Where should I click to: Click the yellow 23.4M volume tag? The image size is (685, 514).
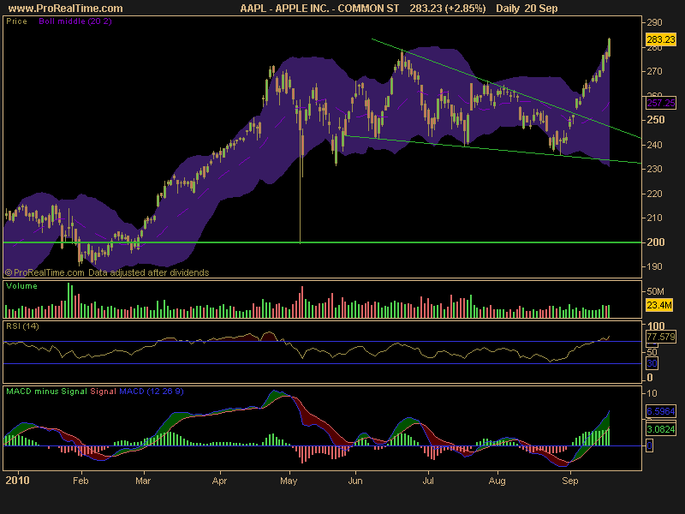click(x=659, y=305)
